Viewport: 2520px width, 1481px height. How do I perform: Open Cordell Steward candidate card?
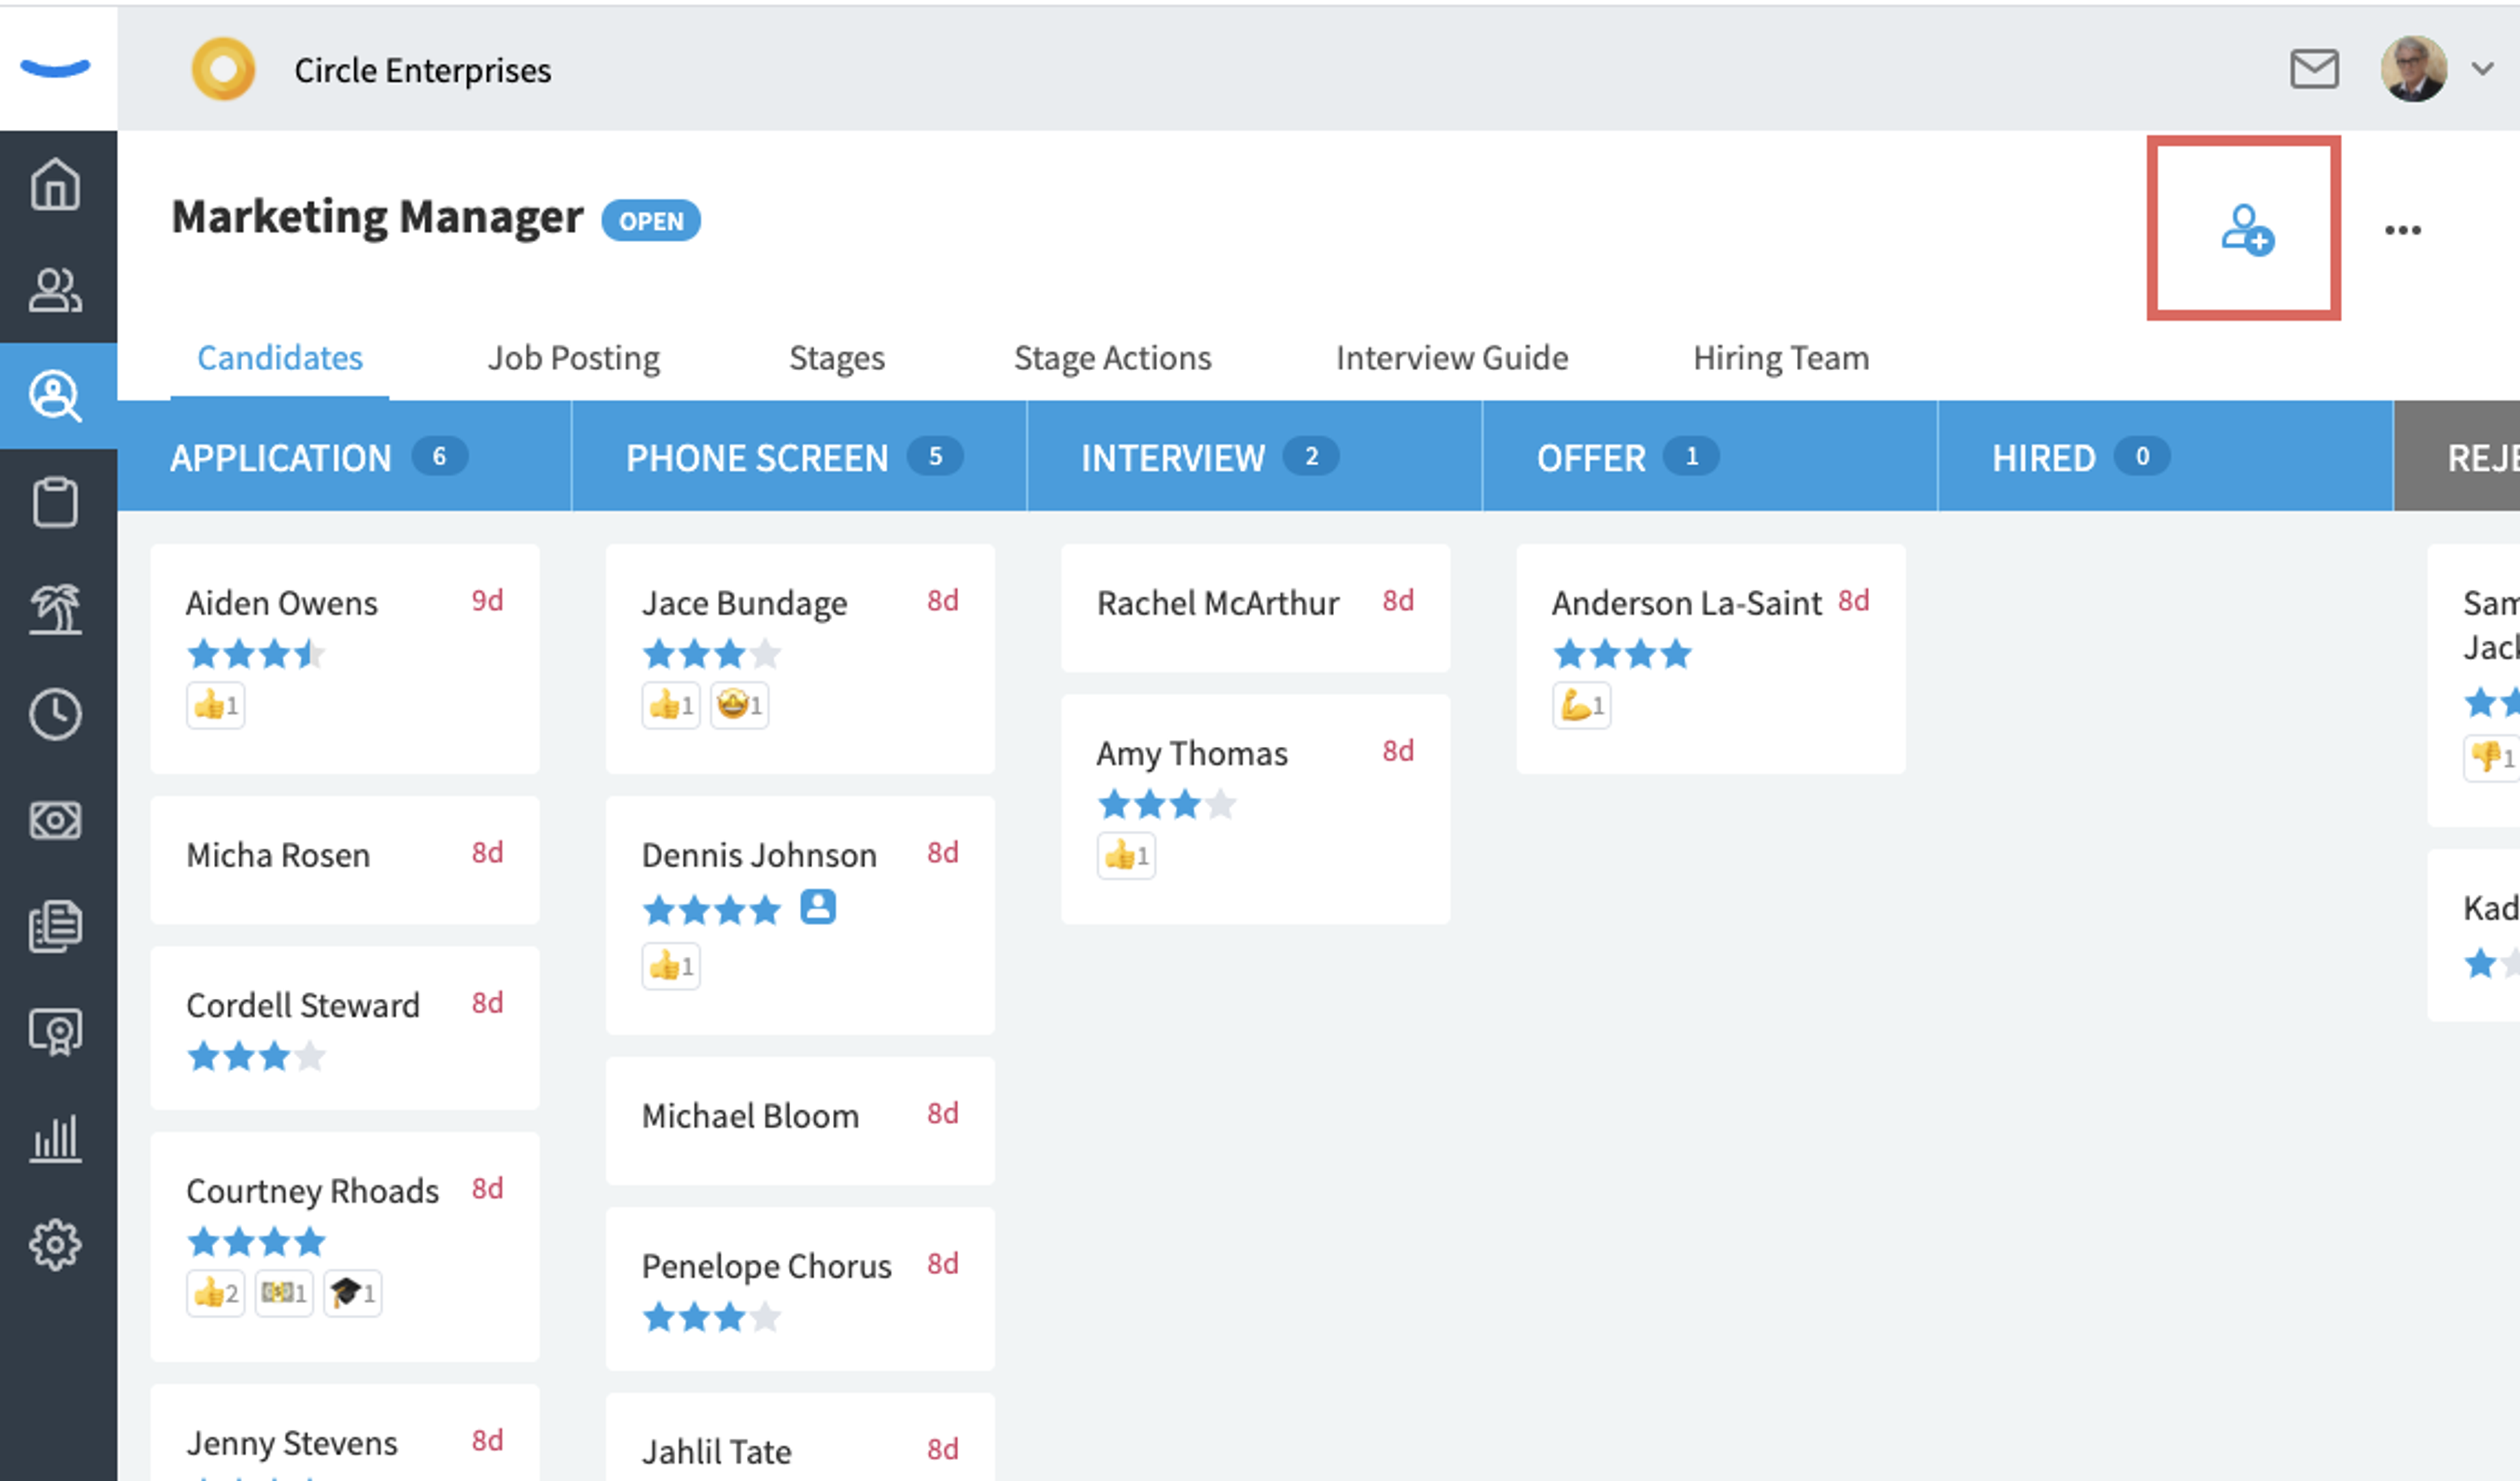point(345,1028)
